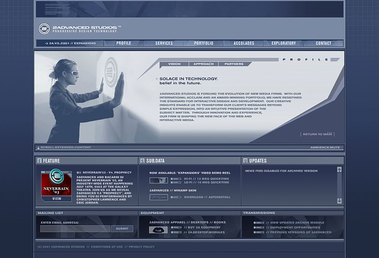Click Employment Opportunities bullet icon
This screenshot has width=379, height=258.
(259, 227)
